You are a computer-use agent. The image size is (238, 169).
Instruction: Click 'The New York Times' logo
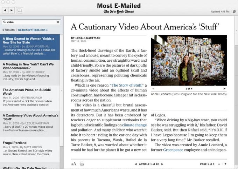coord(119,12)
